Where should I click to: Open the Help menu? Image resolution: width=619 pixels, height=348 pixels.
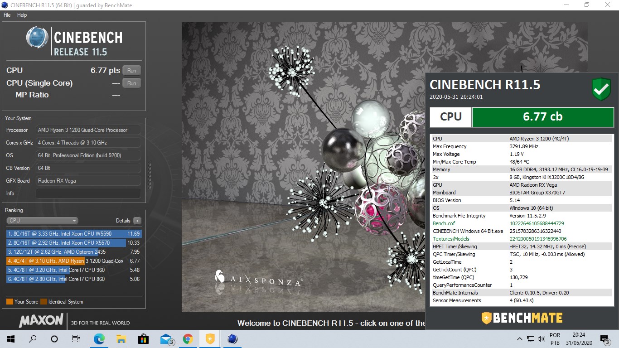point(22,15)
